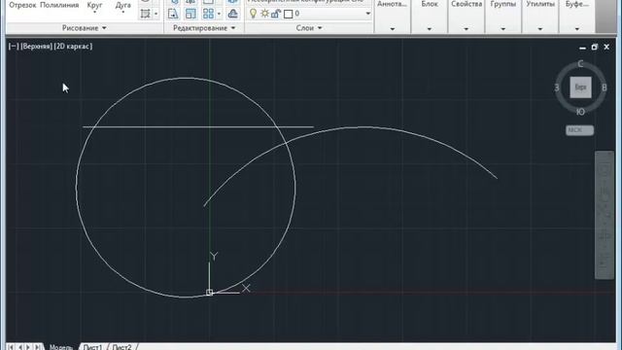Expand the Редактирование panel
This screenshot has height=350, width=622.
pos(204,28)
